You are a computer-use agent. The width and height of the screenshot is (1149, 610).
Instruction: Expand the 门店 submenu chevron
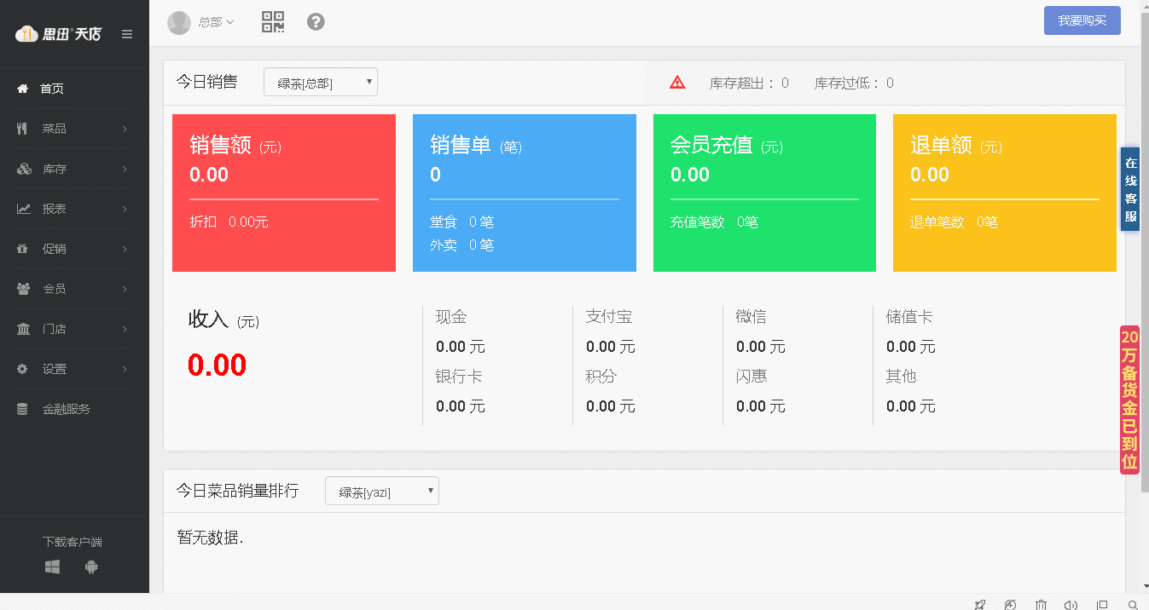click(x=125, y=329)
